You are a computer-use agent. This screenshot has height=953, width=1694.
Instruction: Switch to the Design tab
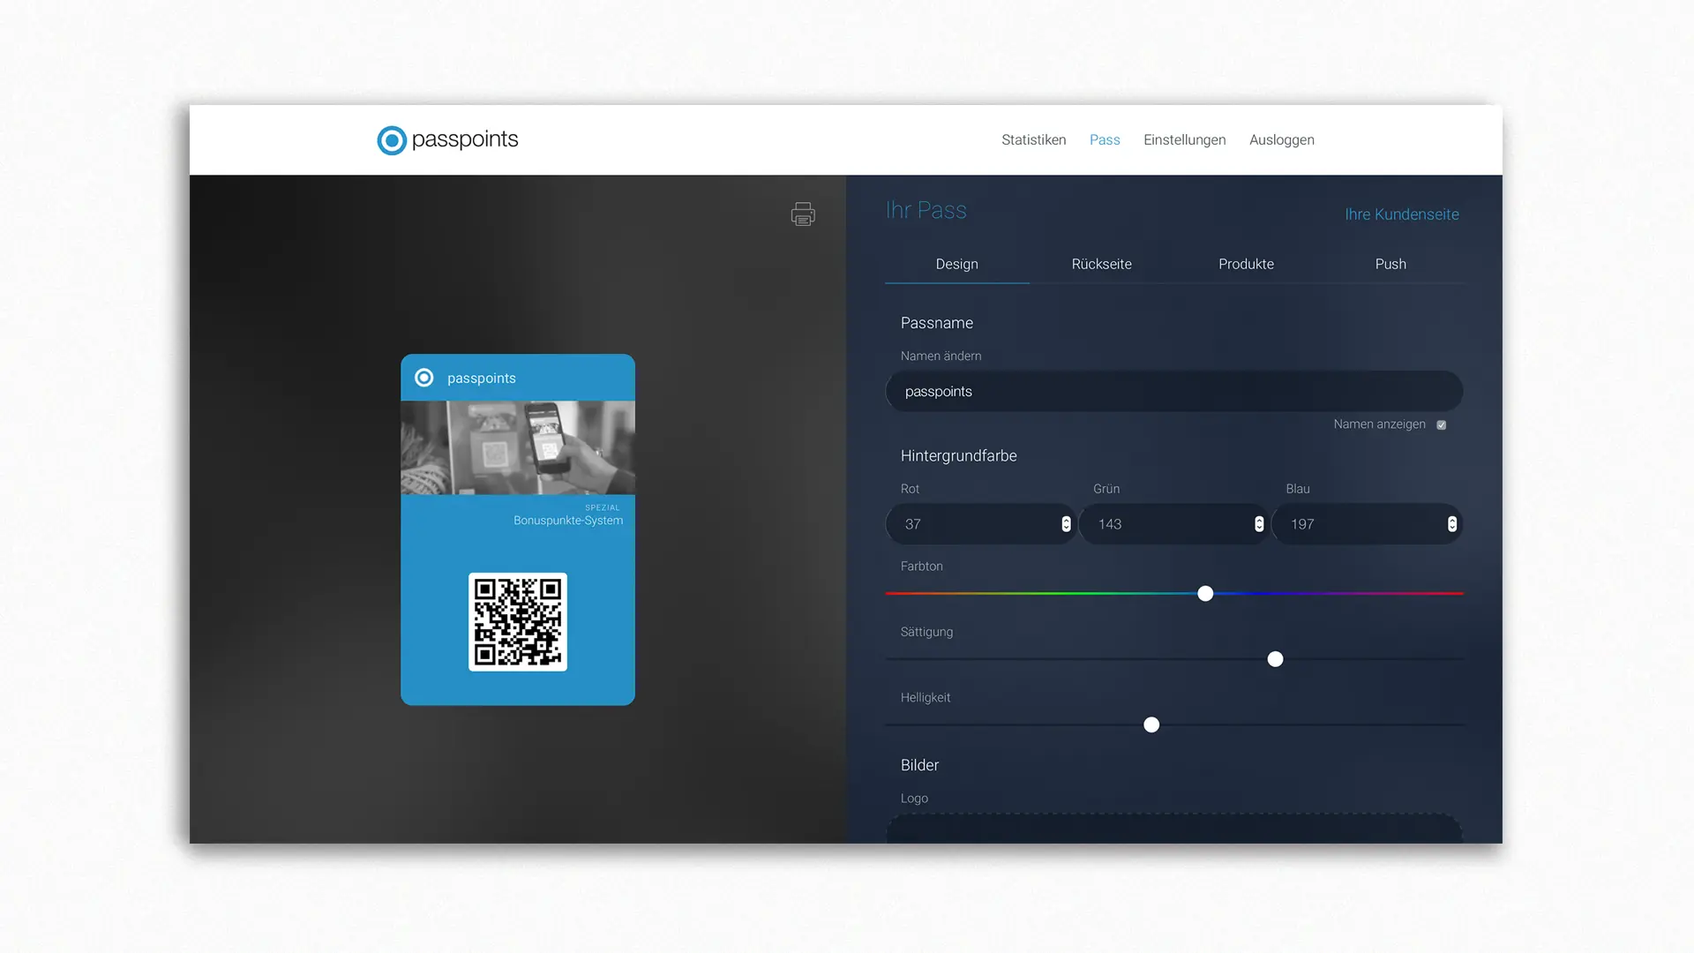click(x=956, y=264)
